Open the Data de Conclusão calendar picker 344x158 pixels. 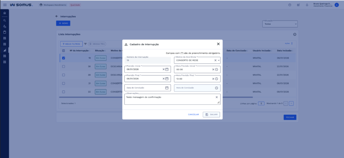(167, 88)
